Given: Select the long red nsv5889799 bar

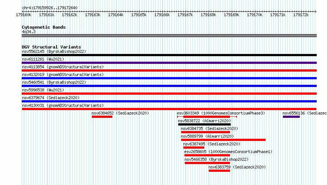Looking at the screenshot, I should (x=223, y=140).
